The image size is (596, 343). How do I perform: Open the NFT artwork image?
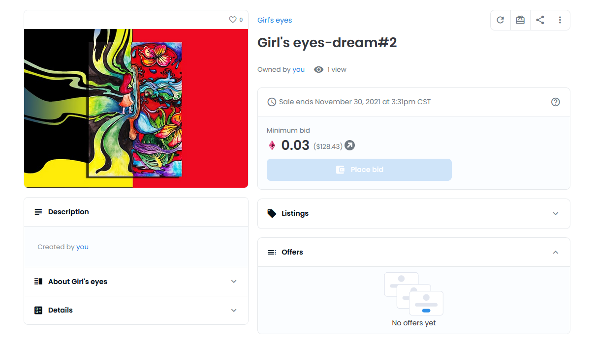pos(136,108)
